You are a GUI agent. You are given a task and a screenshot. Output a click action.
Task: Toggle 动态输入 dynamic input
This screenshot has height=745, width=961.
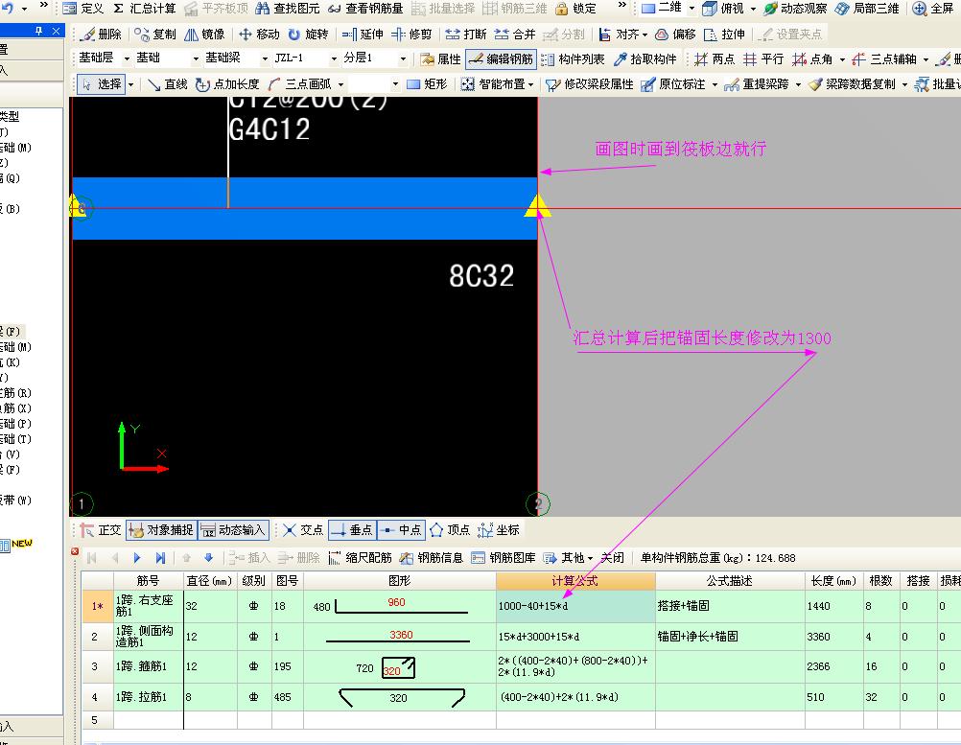(233, 530)
